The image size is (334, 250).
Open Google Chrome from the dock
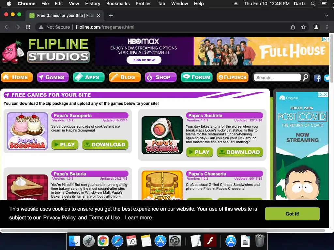103,241
